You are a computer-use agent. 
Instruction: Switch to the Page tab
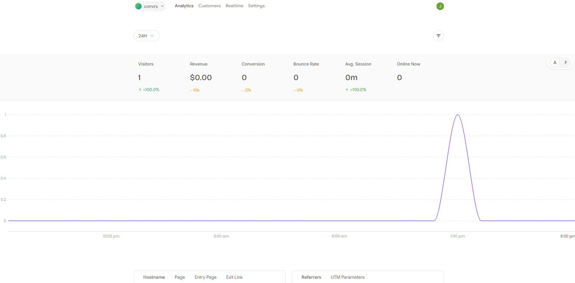pos(180,277)
